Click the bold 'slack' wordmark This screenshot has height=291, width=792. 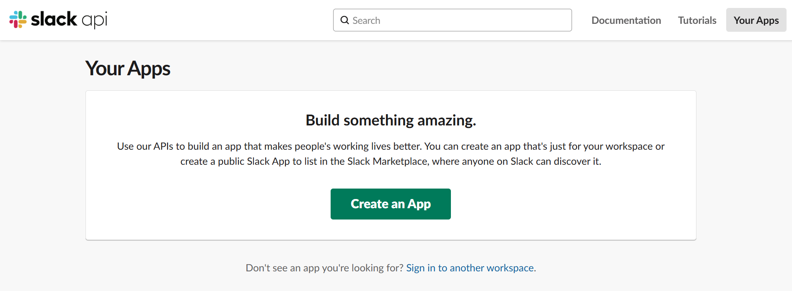pos(54,19)
